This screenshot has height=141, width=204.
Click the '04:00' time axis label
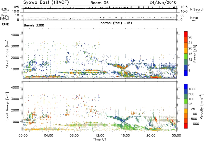pyautogui.click(x=48, y=136)
